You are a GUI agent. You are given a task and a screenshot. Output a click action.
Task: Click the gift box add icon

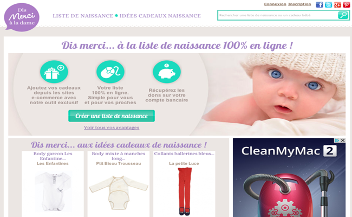pyautogui.click(x=54, y=72)
